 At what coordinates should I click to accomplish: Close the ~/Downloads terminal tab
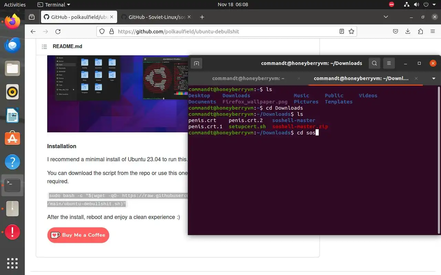coord(416,78)
